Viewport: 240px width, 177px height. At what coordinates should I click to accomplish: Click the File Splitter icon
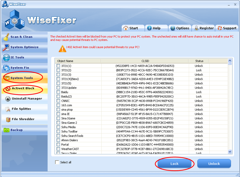point(8,109)
